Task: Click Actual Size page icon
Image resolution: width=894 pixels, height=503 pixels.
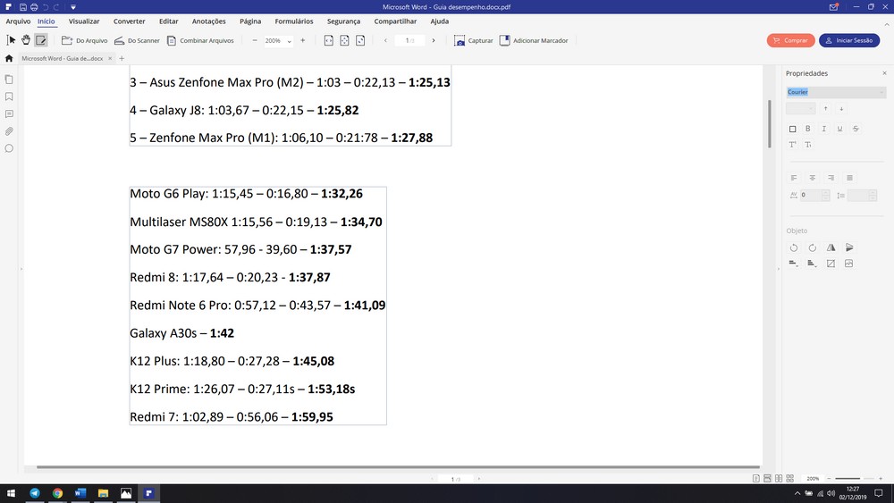Action: pos(360,40)
